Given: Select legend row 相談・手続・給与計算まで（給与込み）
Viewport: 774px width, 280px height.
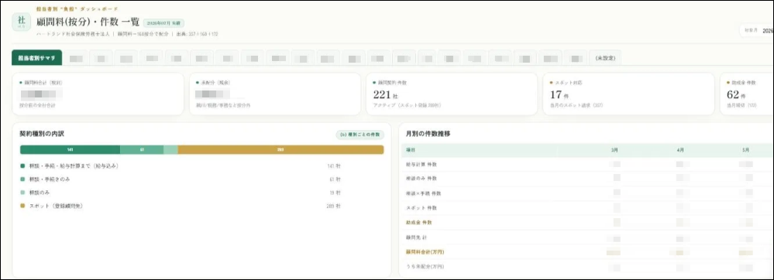Looking at the screenshot, I should tap(181, 166).
